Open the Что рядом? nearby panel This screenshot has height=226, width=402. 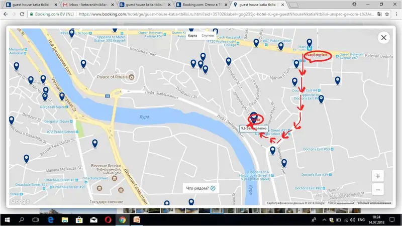[200, 188]
